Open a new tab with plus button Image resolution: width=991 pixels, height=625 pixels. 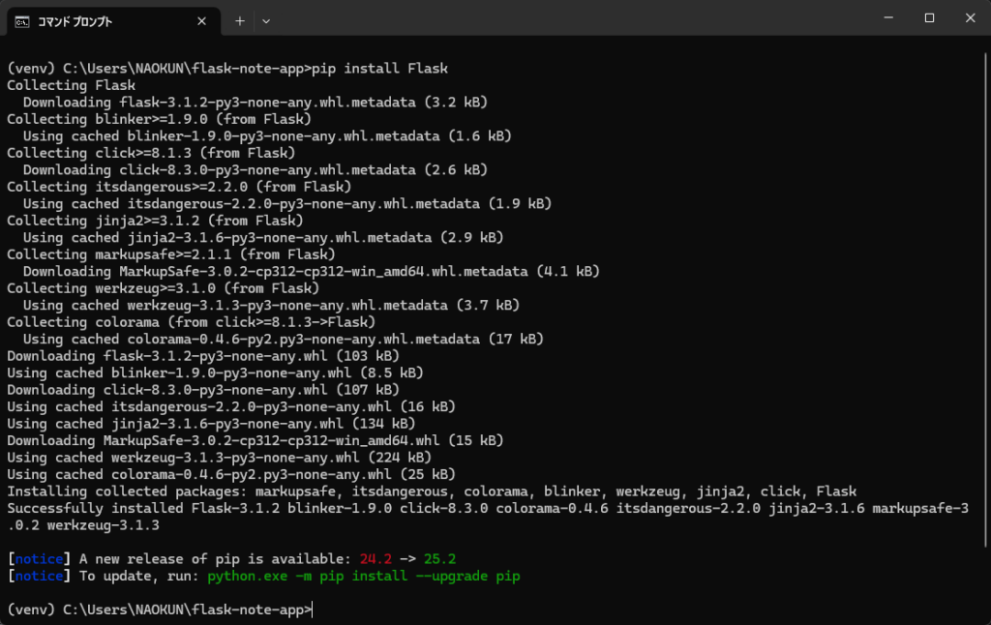pyautogui.click(x=240, y=21)
